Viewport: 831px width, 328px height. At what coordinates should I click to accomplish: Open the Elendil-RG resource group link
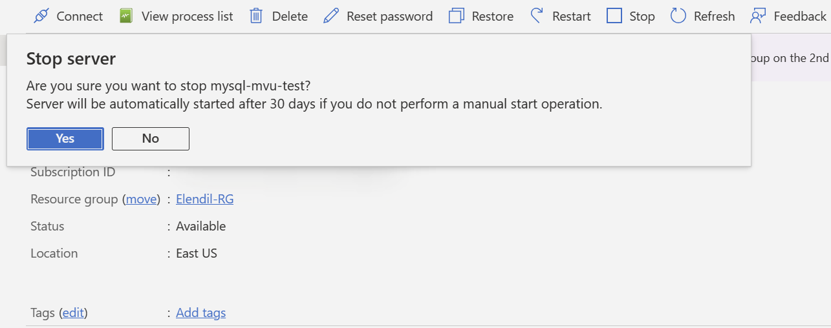[205, 200]
